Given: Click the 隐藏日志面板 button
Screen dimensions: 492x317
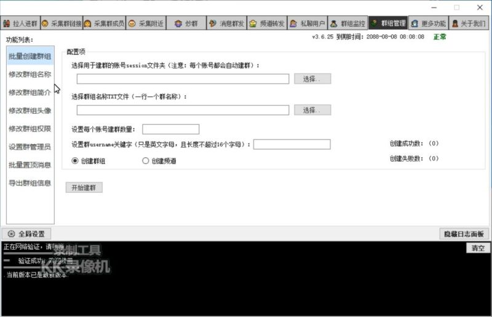Looking at the screenshot, I should (x=464, y=234).
